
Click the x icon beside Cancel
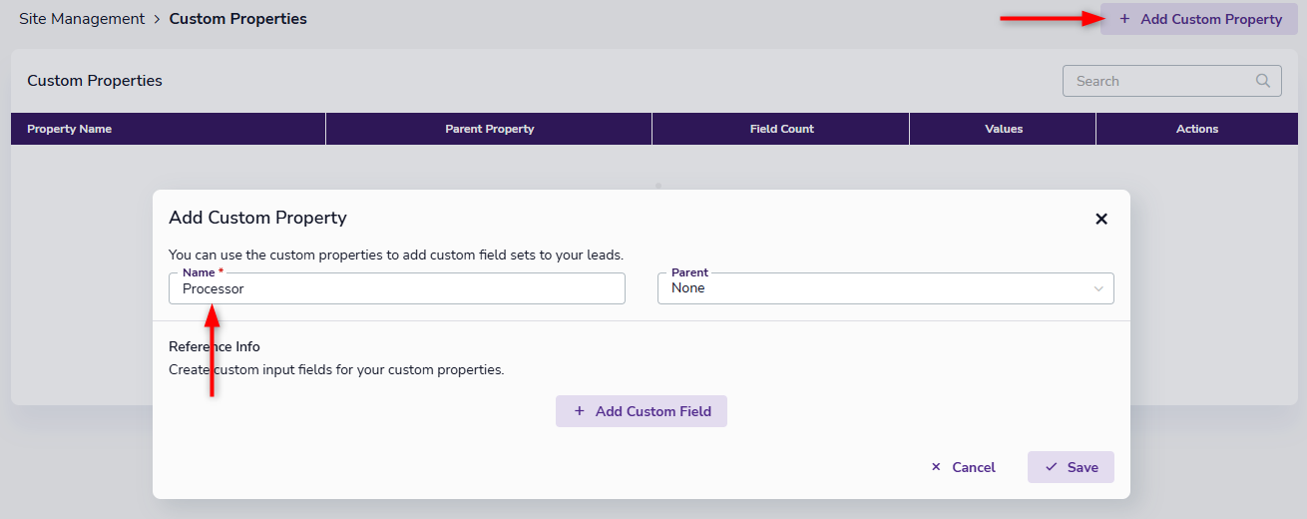(936, 467)
